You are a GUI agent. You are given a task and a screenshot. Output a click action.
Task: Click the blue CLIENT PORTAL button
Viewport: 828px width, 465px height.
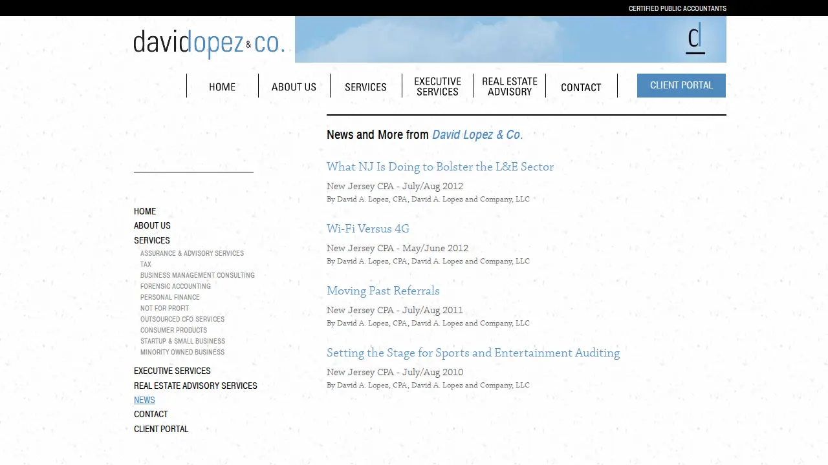681,85
